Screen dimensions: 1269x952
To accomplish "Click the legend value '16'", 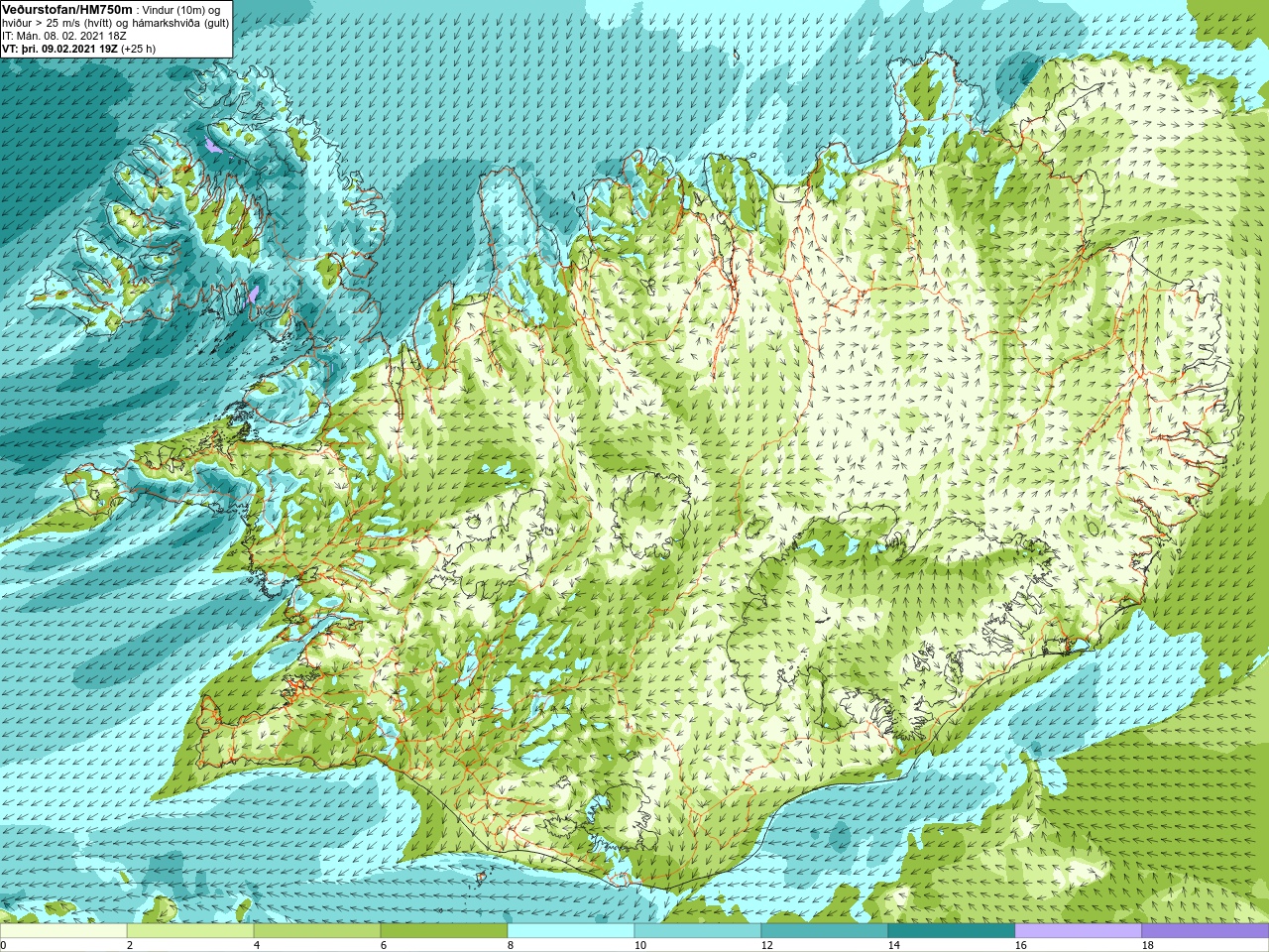I will (x=1020, y=945).
